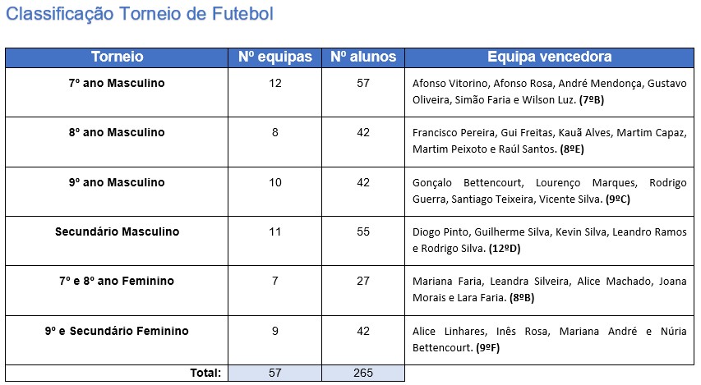Click the '9º ano Masculino' row label
701x385 pixels.
(x=117, y=182)
